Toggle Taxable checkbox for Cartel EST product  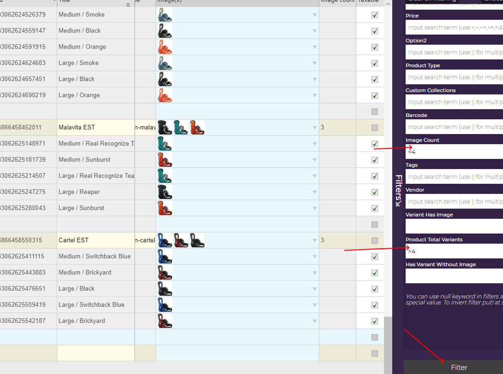pyautogui.click(x=375, y=240)
